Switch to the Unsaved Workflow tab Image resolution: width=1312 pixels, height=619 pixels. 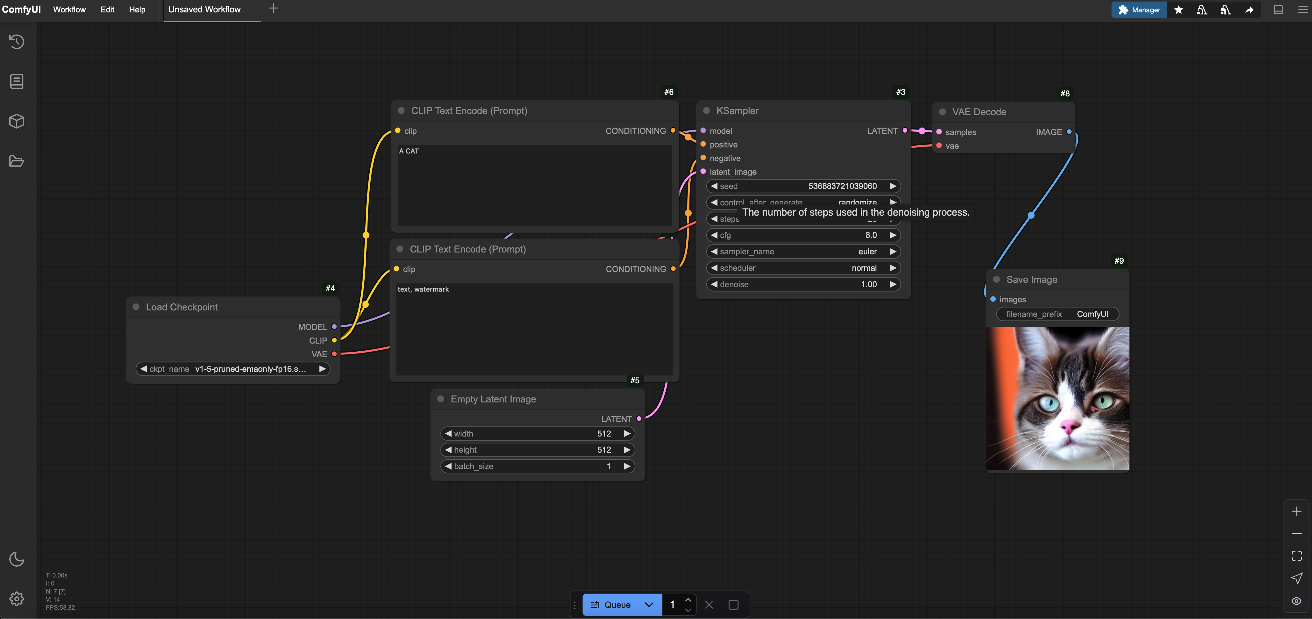(x=204, y=10)
